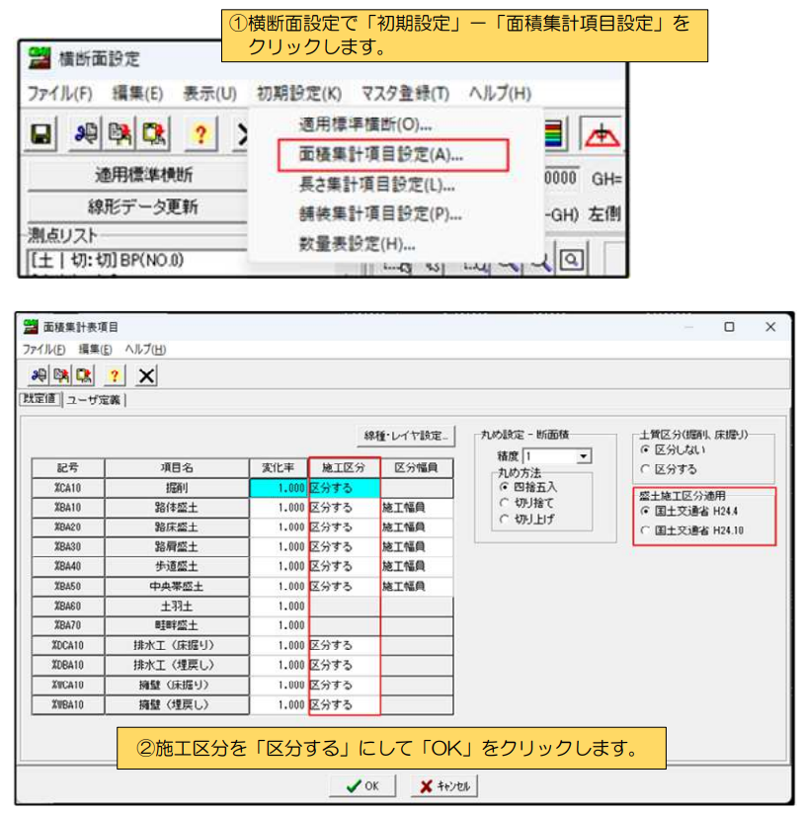Choose 面積集計項目設定(A)... menu entry
Screen dimensions: 802x813
(x=393, y=154)
